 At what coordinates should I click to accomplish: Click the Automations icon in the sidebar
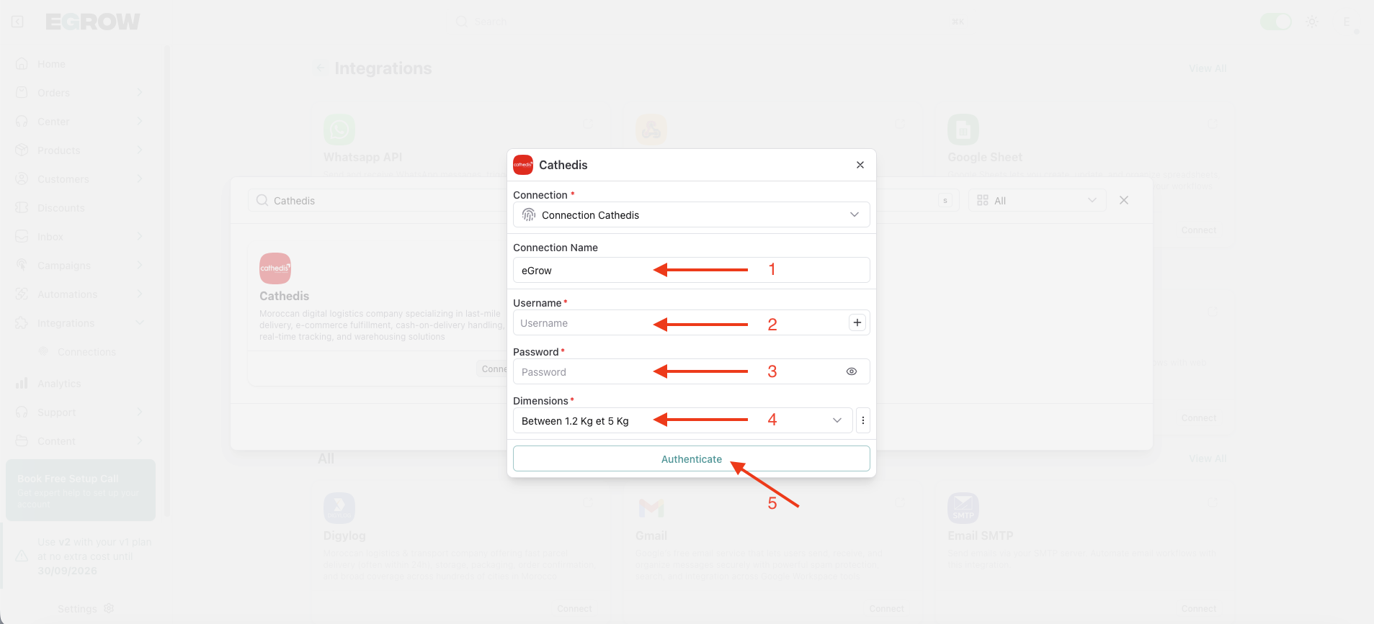(x=22, y=294)
